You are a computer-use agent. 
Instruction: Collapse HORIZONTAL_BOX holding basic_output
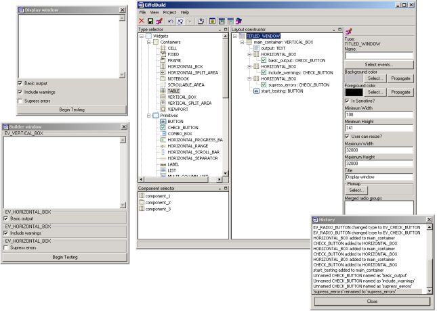[250, 55]
